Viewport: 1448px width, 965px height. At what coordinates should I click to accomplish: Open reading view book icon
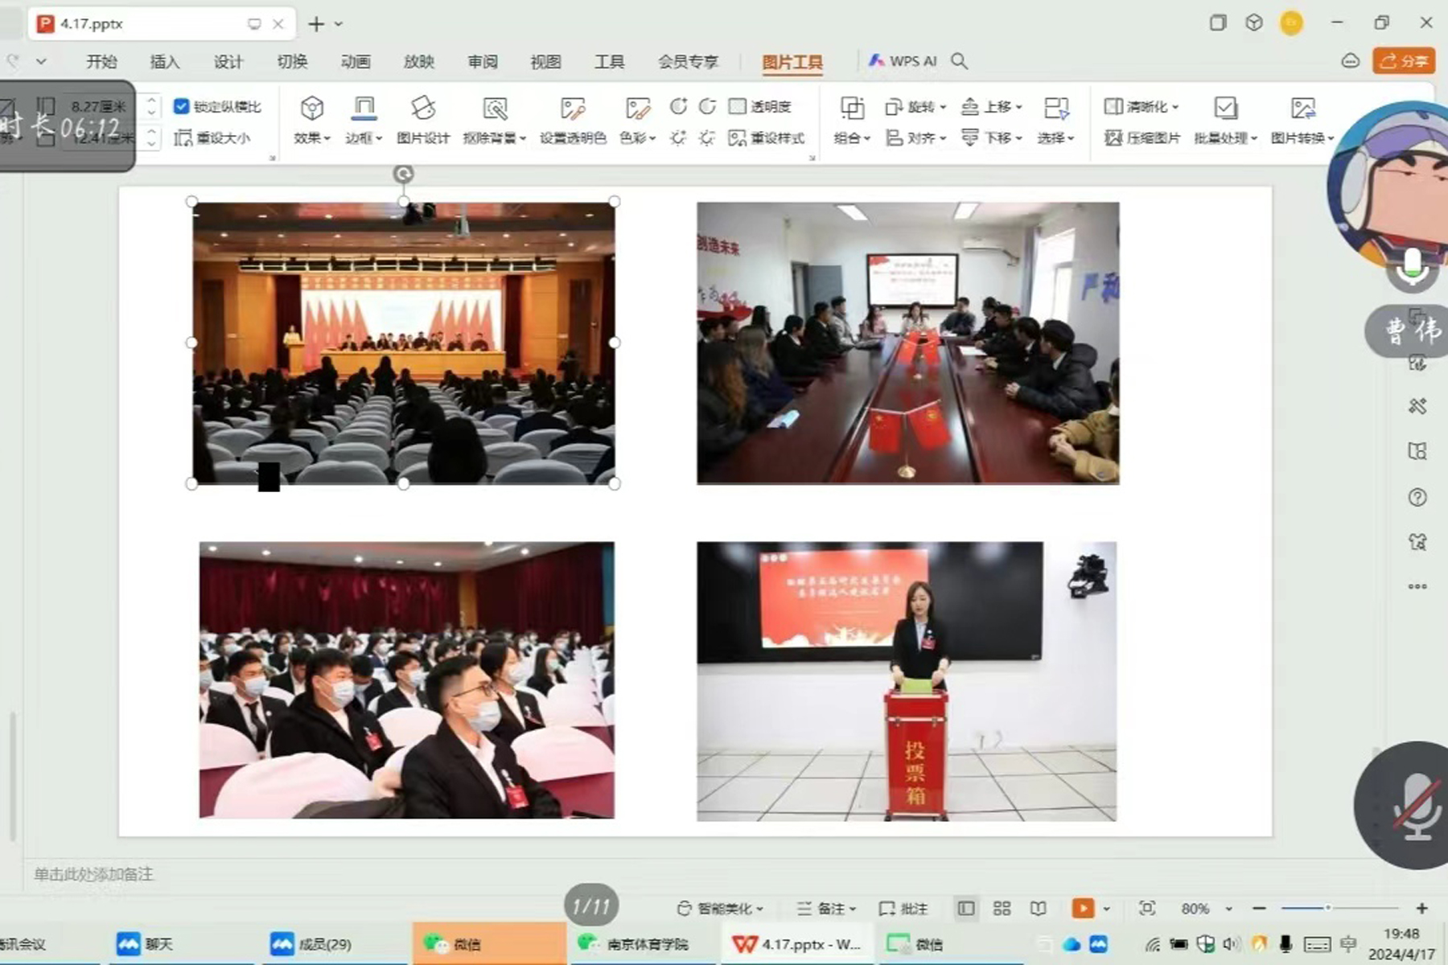1039,908
